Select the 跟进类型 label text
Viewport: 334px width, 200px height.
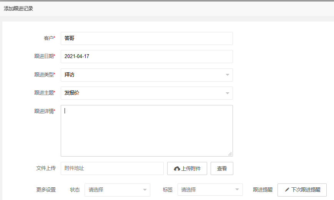click(x=44, y=75)
